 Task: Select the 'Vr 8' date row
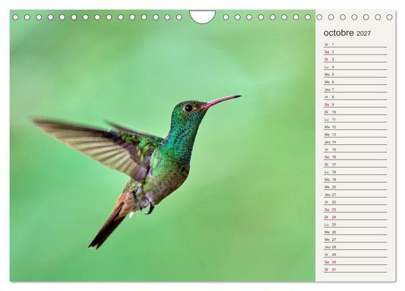click(356, 97)
